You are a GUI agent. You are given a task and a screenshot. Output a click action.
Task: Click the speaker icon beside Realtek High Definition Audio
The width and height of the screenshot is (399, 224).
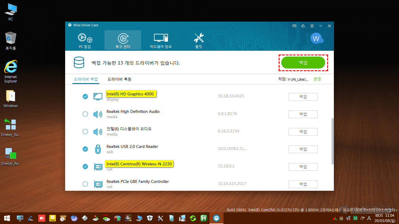pos(98,114)
